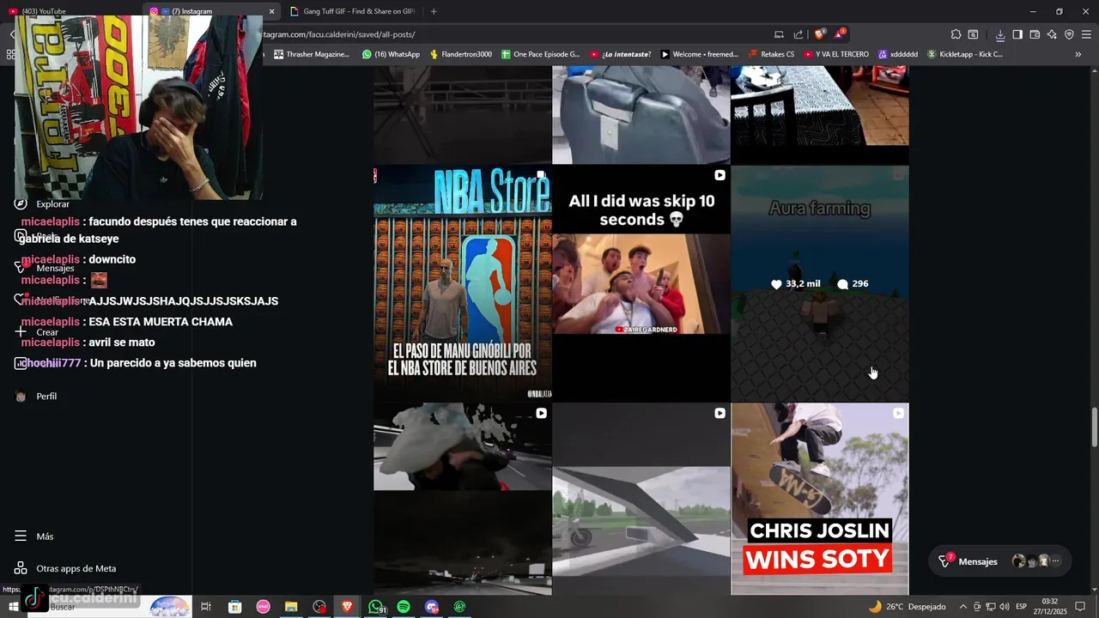Open the Brave Shields lion icon

point(819,34)
